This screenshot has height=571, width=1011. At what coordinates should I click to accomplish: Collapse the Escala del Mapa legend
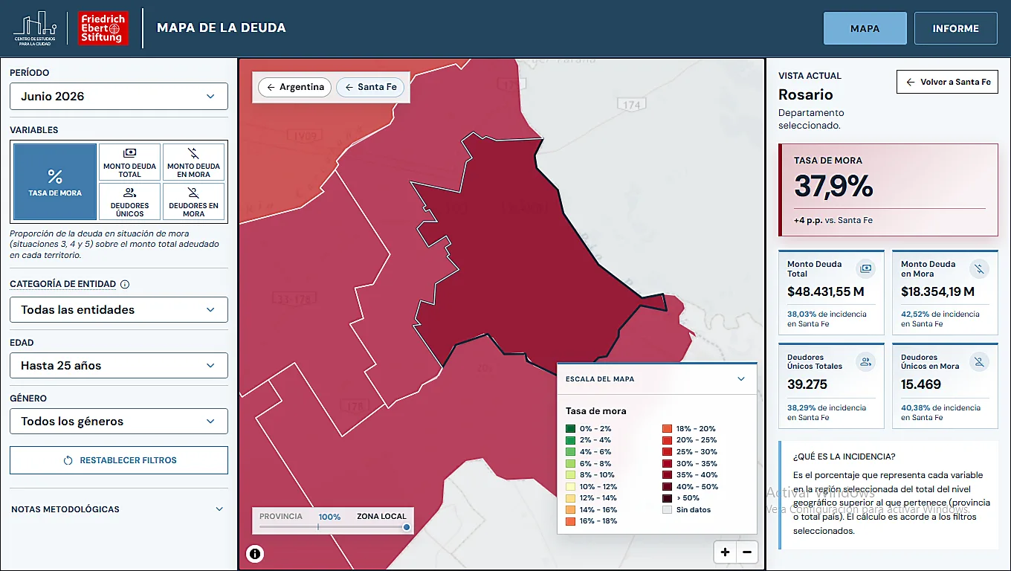coord(740,379)
